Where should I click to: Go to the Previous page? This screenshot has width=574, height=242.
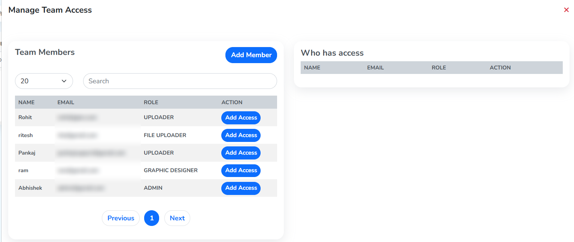(121, 218)
